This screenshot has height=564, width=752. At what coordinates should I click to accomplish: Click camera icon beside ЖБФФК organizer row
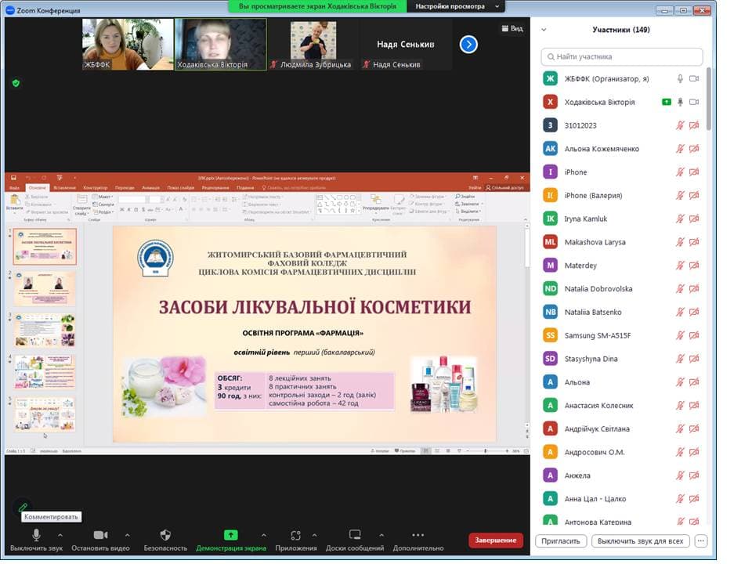tap(693, 78)
